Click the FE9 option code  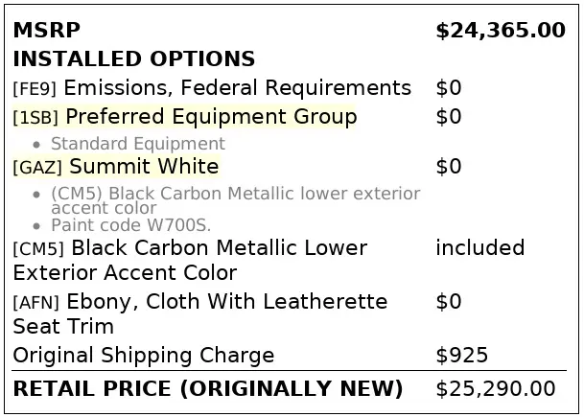pyautogui.click(x=35, y=89)
